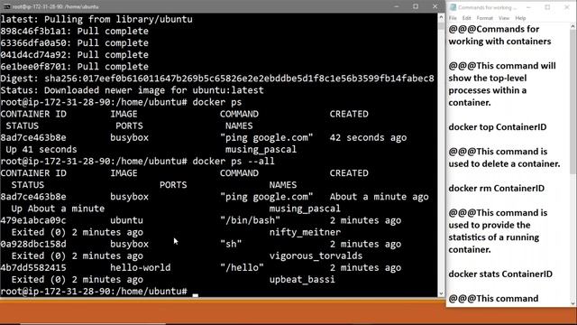Viewport: 577px width, 325px height.
Task: Close the Notepad window
Action: point(567,7)
